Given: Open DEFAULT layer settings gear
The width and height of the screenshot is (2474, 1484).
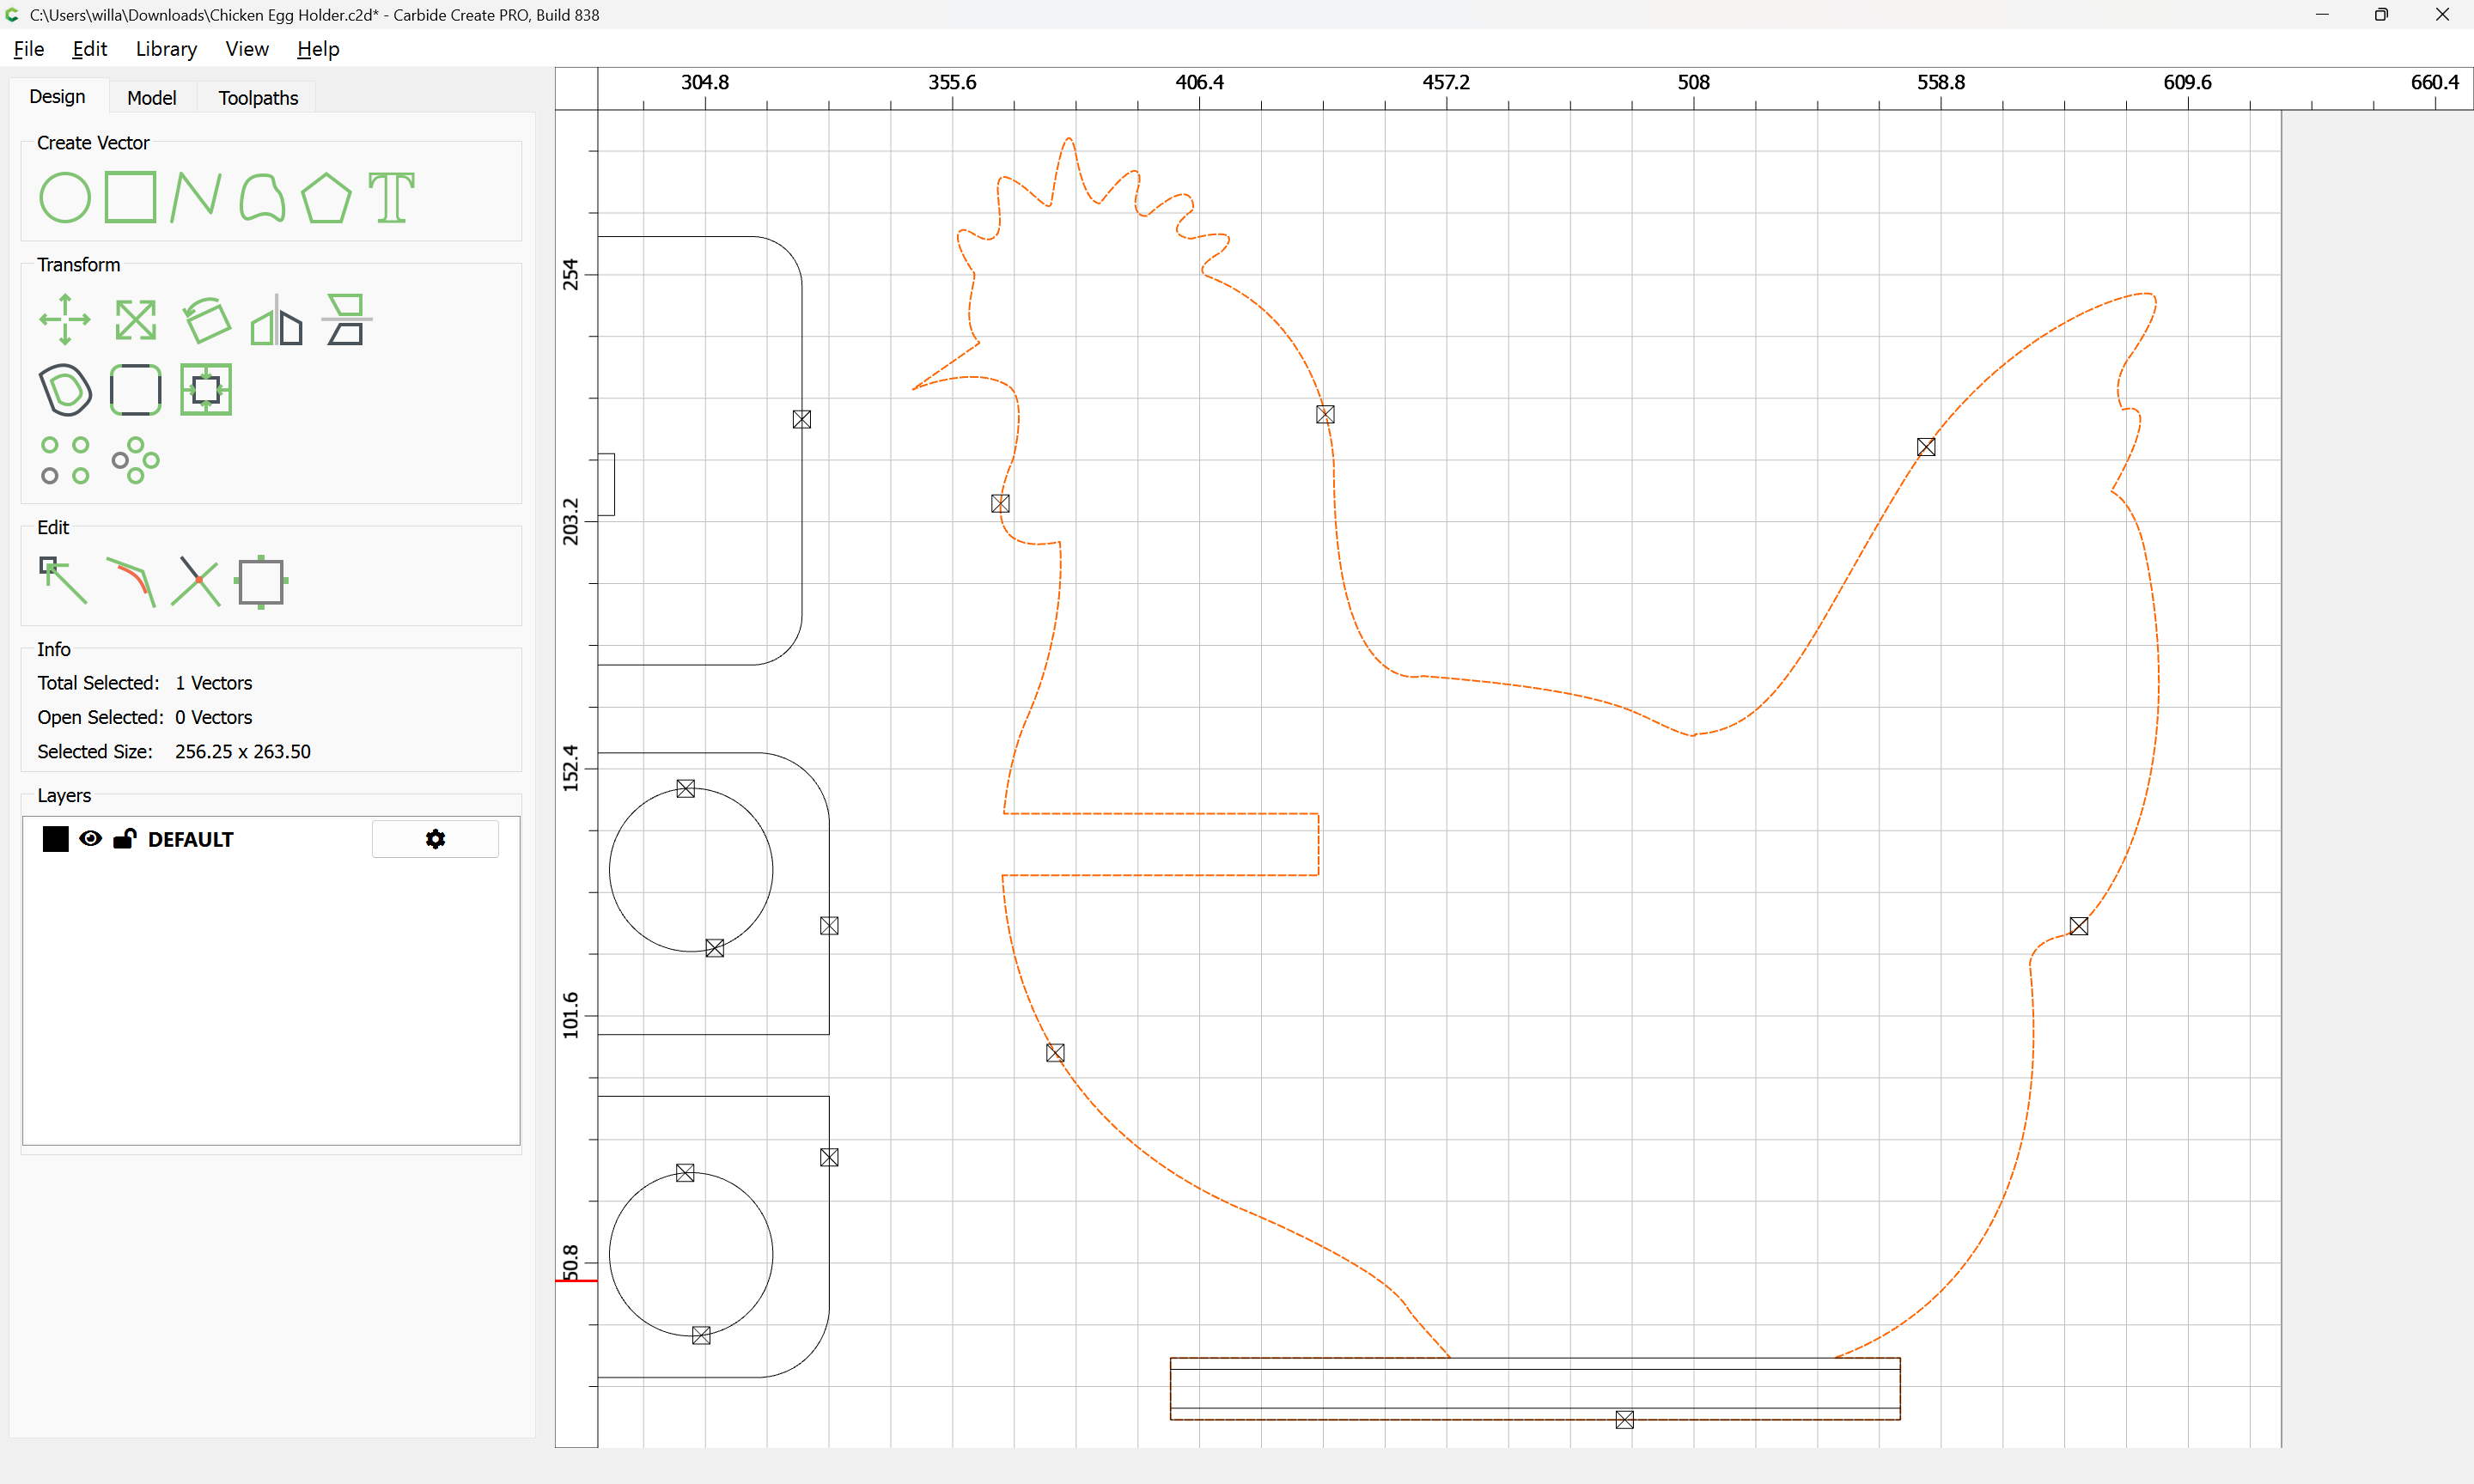Looking at the screenshot, I should click(x=435, y=839).
